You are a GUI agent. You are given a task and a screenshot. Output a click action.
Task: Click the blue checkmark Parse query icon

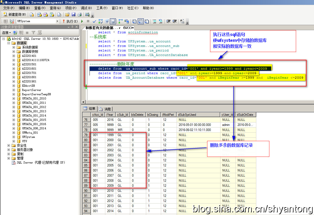click(x=94, y=21)
